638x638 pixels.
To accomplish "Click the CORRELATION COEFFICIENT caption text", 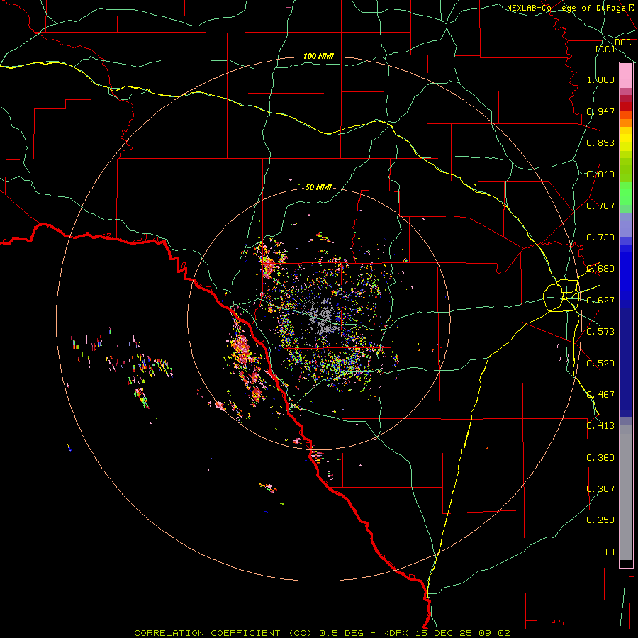I will point(207,633).
